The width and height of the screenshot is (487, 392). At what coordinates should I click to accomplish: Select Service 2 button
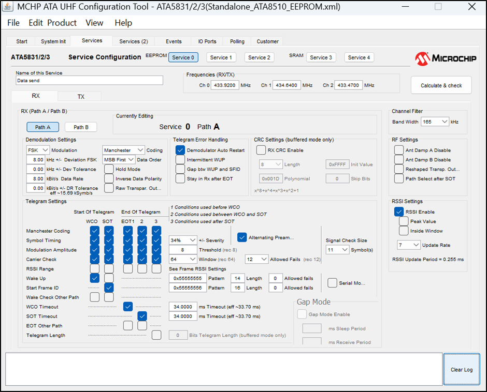260,57
